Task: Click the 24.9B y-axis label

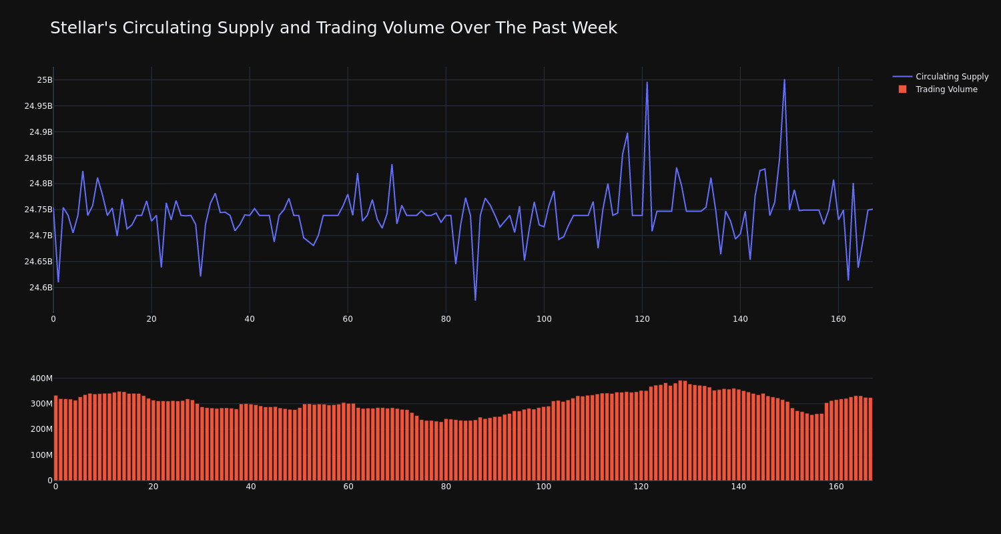Action: click(x=41, y=132)
